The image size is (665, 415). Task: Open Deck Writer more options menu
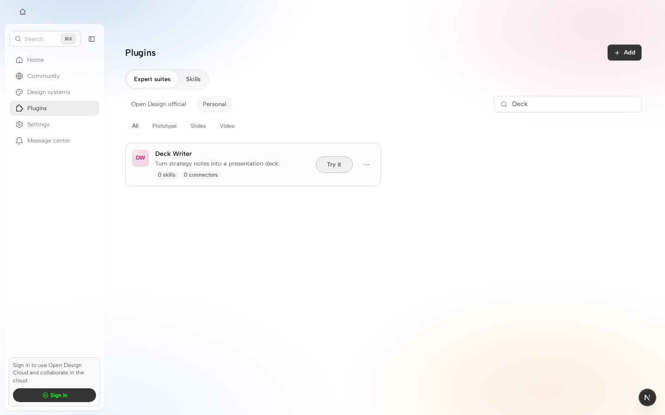click(x=367, y=165)
